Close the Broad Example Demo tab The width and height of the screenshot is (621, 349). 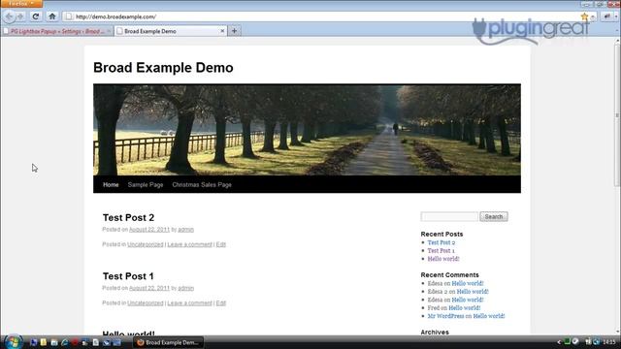point(222,31)
